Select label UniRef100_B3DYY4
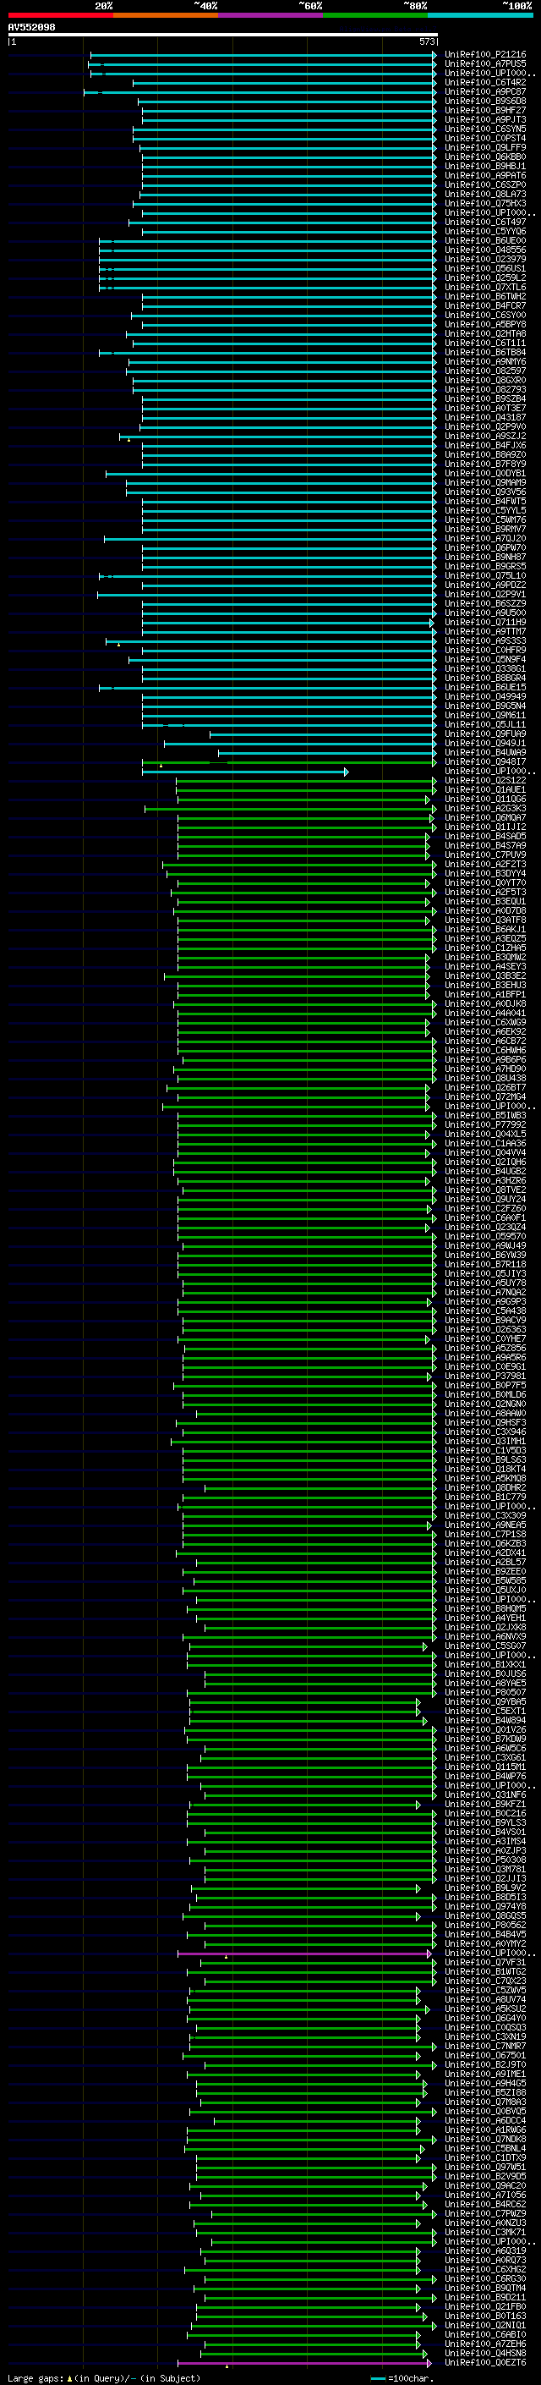Image resolution: width=541 pixels, height=2385 pixels. coord(484,873)
